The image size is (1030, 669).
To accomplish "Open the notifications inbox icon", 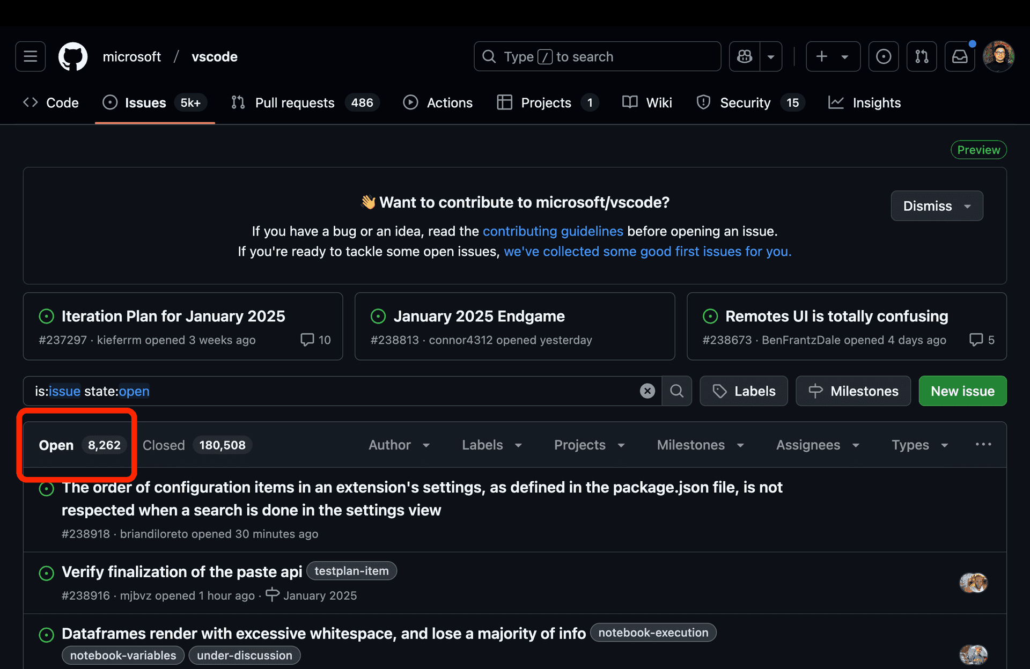I will [960, 56].
